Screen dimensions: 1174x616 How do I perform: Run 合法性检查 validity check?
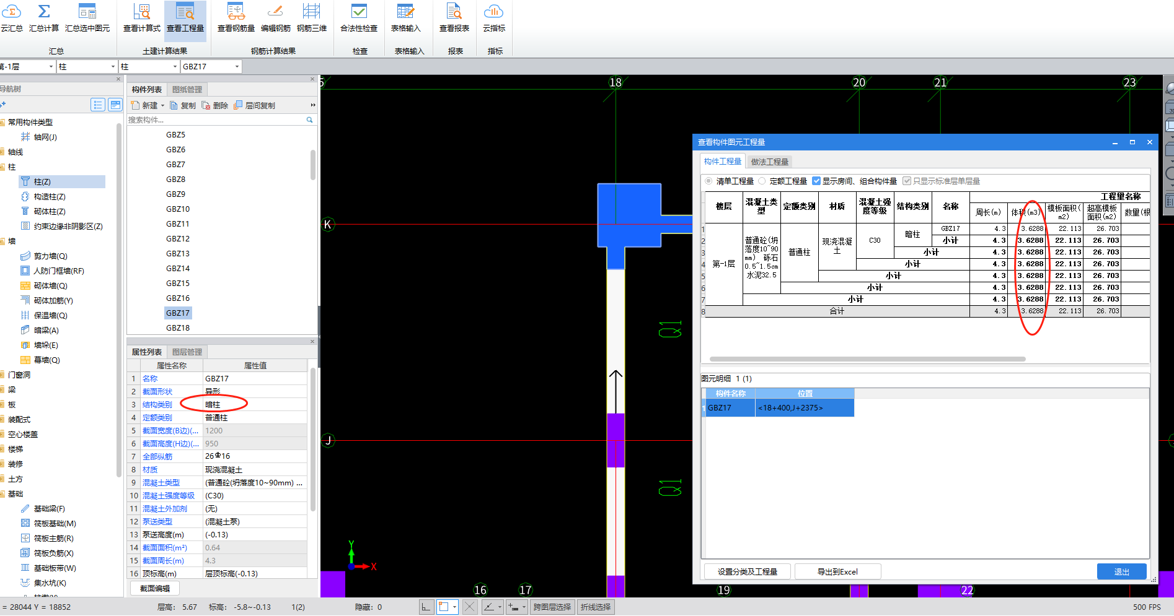tap(359, 17)
